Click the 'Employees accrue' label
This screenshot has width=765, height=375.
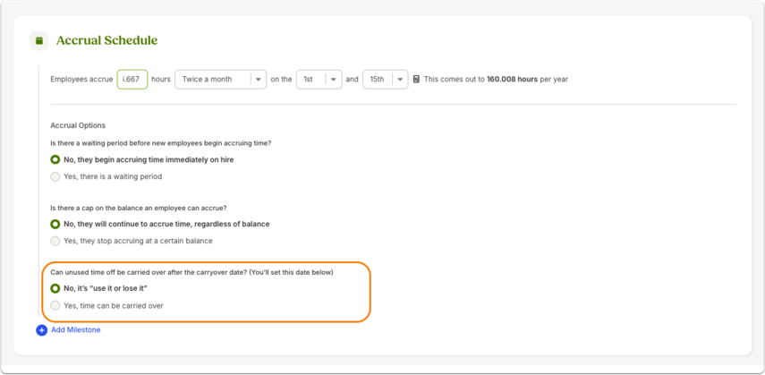tap(81, 79)
